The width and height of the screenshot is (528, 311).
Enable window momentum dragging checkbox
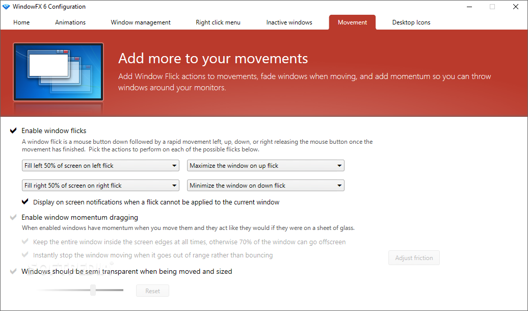13,217
